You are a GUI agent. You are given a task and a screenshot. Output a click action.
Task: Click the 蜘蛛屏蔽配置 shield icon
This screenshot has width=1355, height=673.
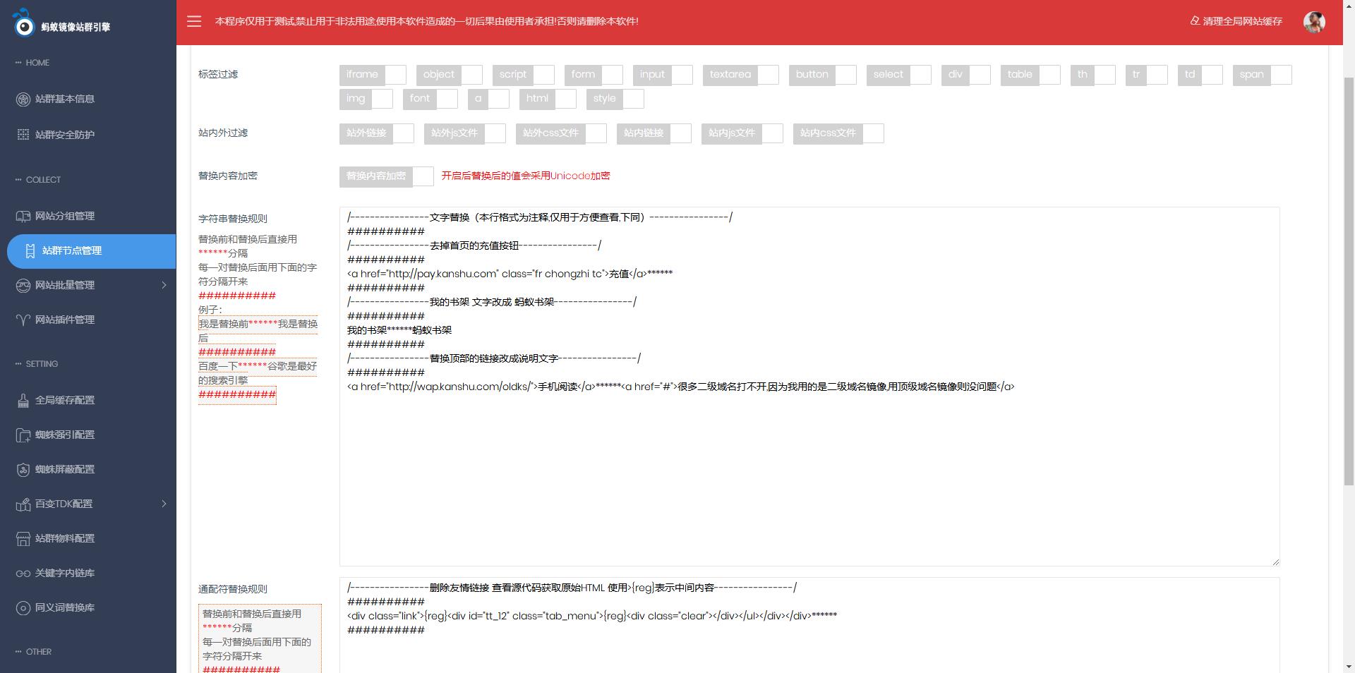(23, 470)
